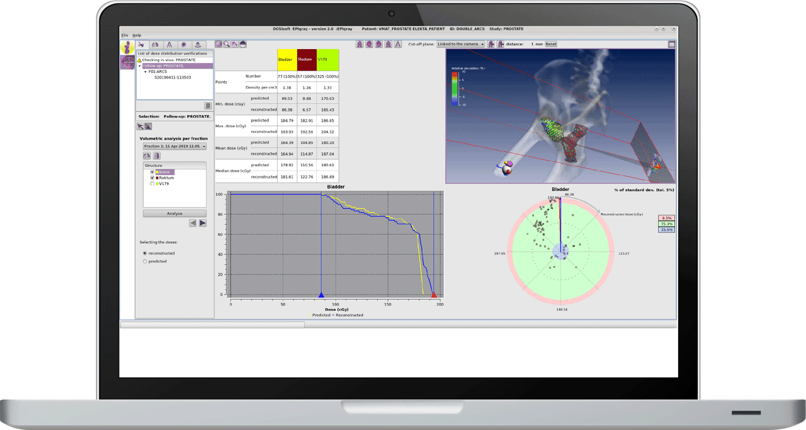
Task: Uncheck the Blase structure checkbox
Action: tap(152, 172)
